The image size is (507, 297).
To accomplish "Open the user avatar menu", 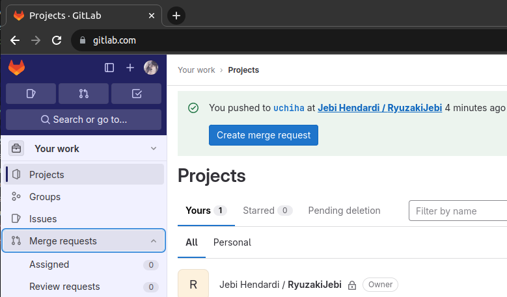I will pos(151,68).
